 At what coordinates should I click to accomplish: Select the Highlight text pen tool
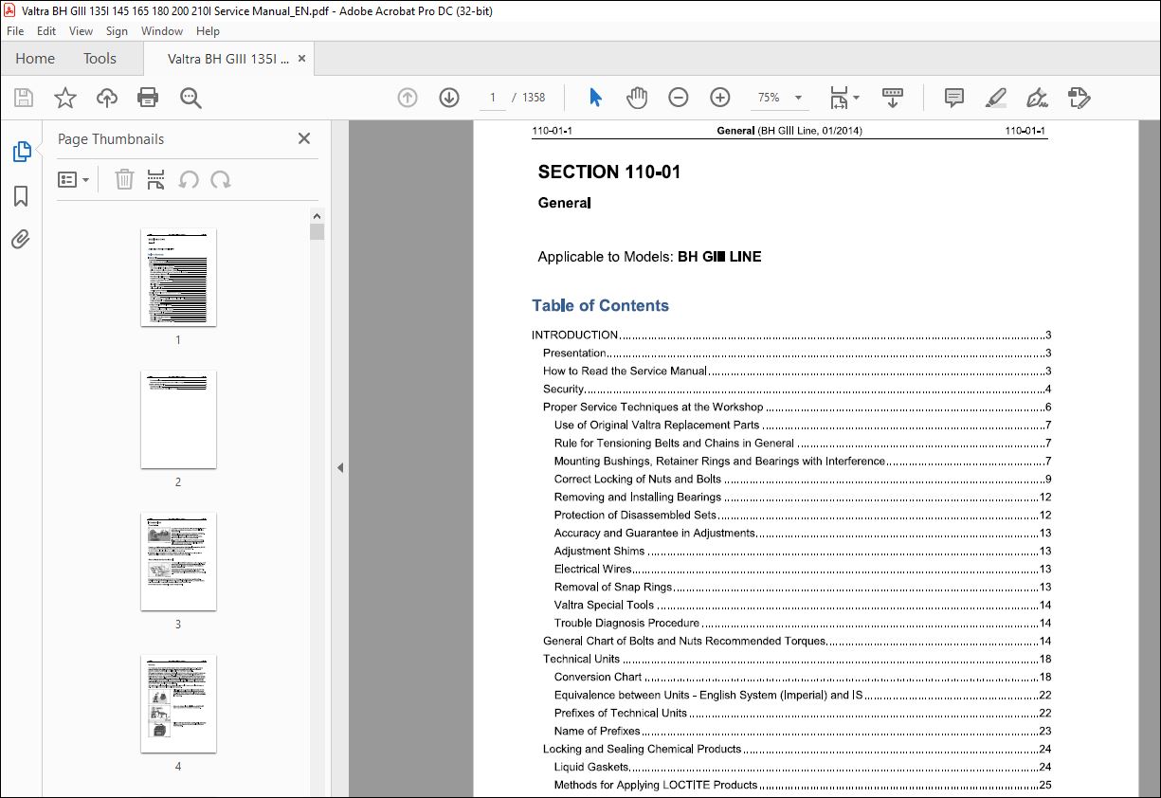point(995,98)
